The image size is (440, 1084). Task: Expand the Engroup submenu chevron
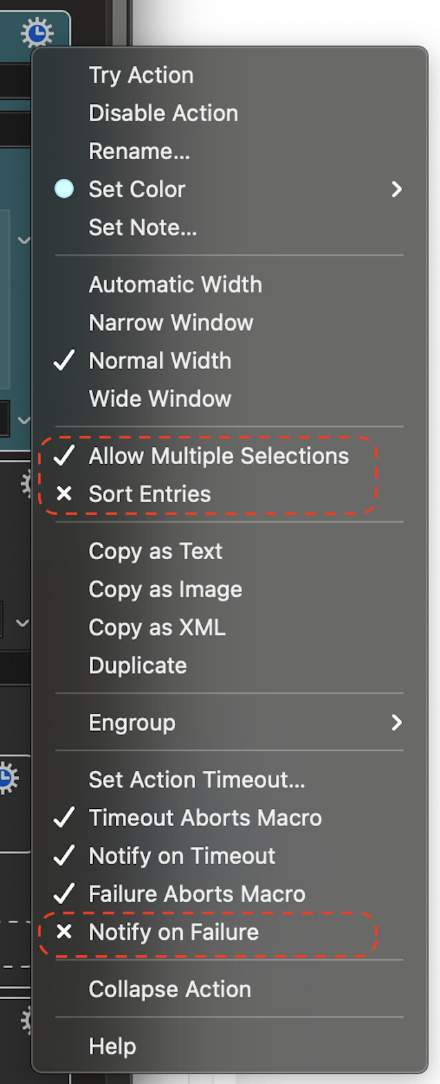[397, 722]
